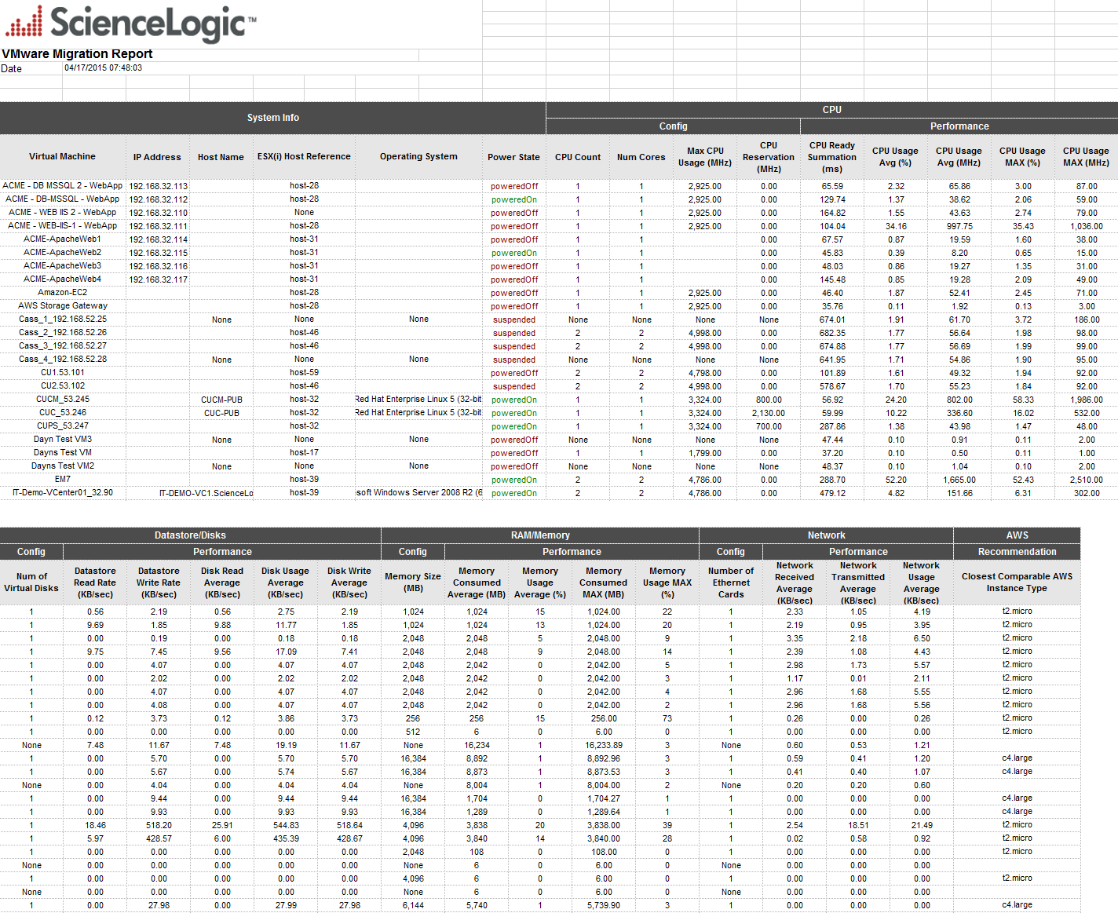Select the AWS Storage Gateway cell
Image resolution: width=1118 pixels, height=913 pixels.
pos(63,306)
